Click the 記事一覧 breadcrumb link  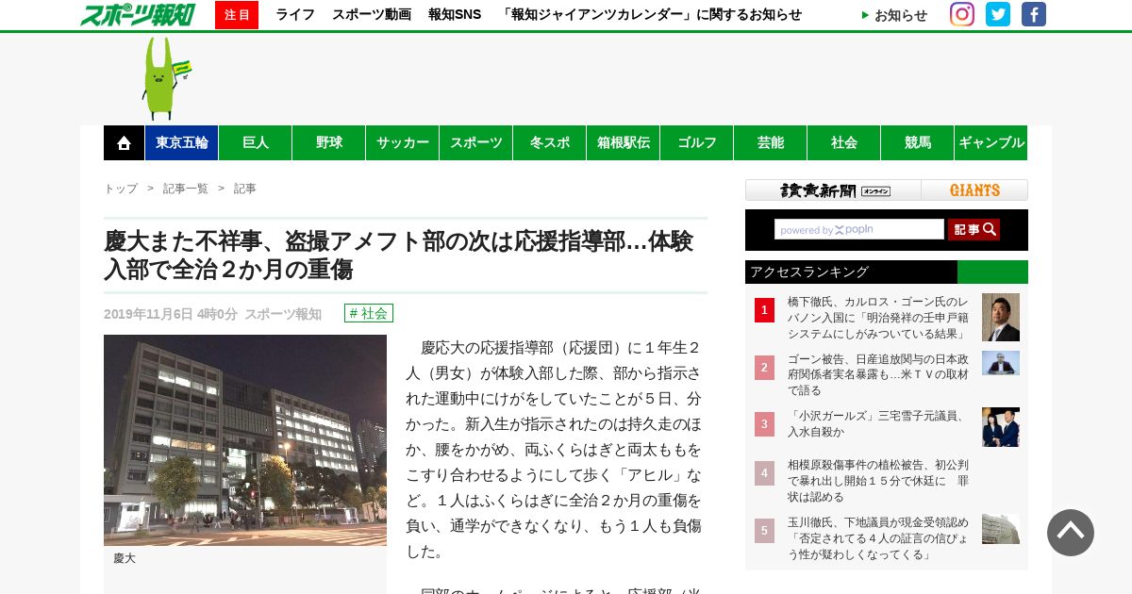(186, 189)
